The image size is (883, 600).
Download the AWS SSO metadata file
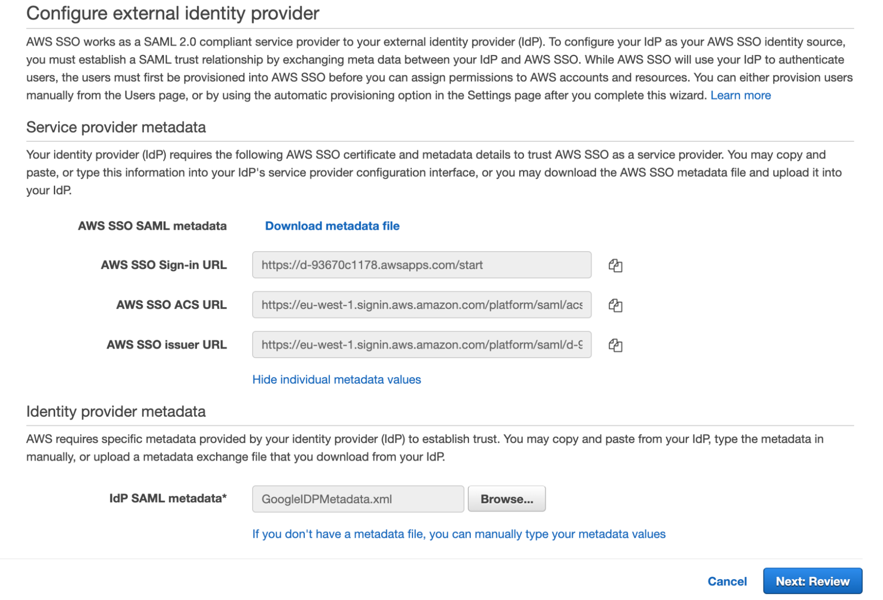point(331,226)
